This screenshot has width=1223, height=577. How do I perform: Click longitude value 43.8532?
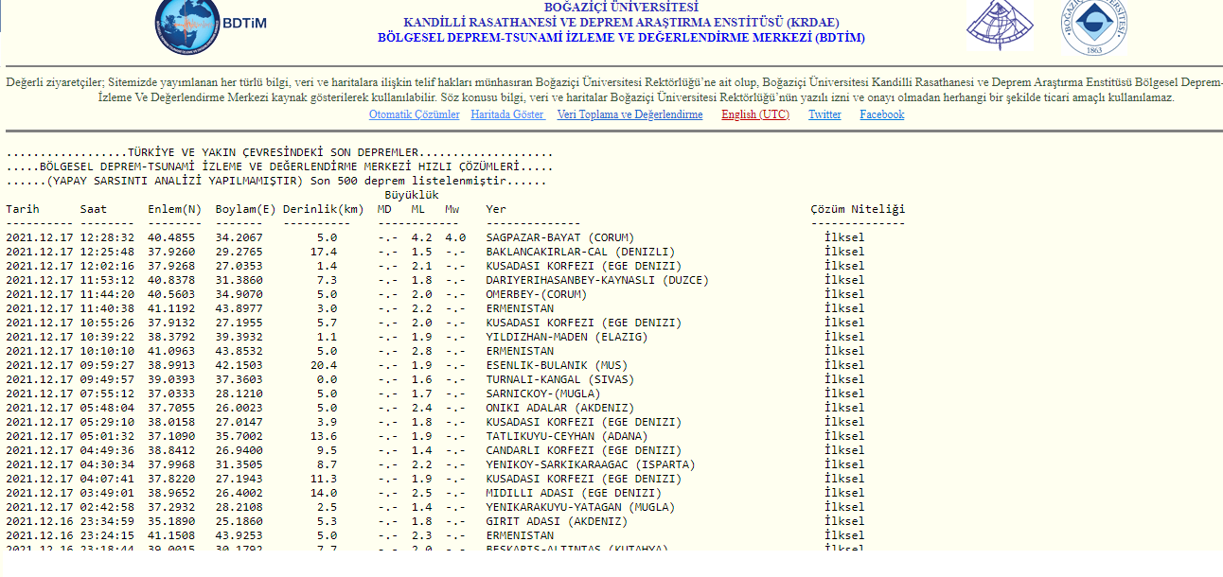click(239, 351)
